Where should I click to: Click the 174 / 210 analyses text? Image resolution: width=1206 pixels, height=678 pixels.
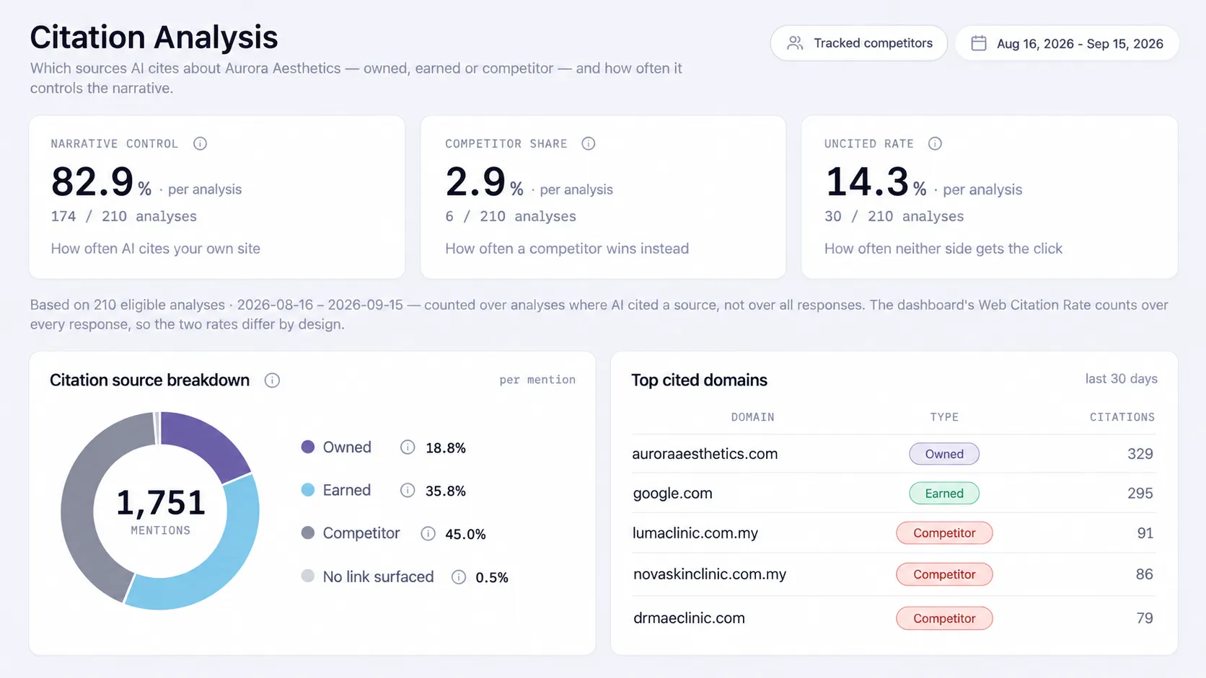[x=123, y=216]
